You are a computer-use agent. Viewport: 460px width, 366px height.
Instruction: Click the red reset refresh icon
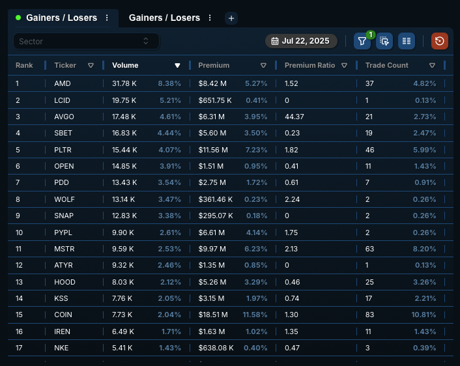[x=439, y=41]
